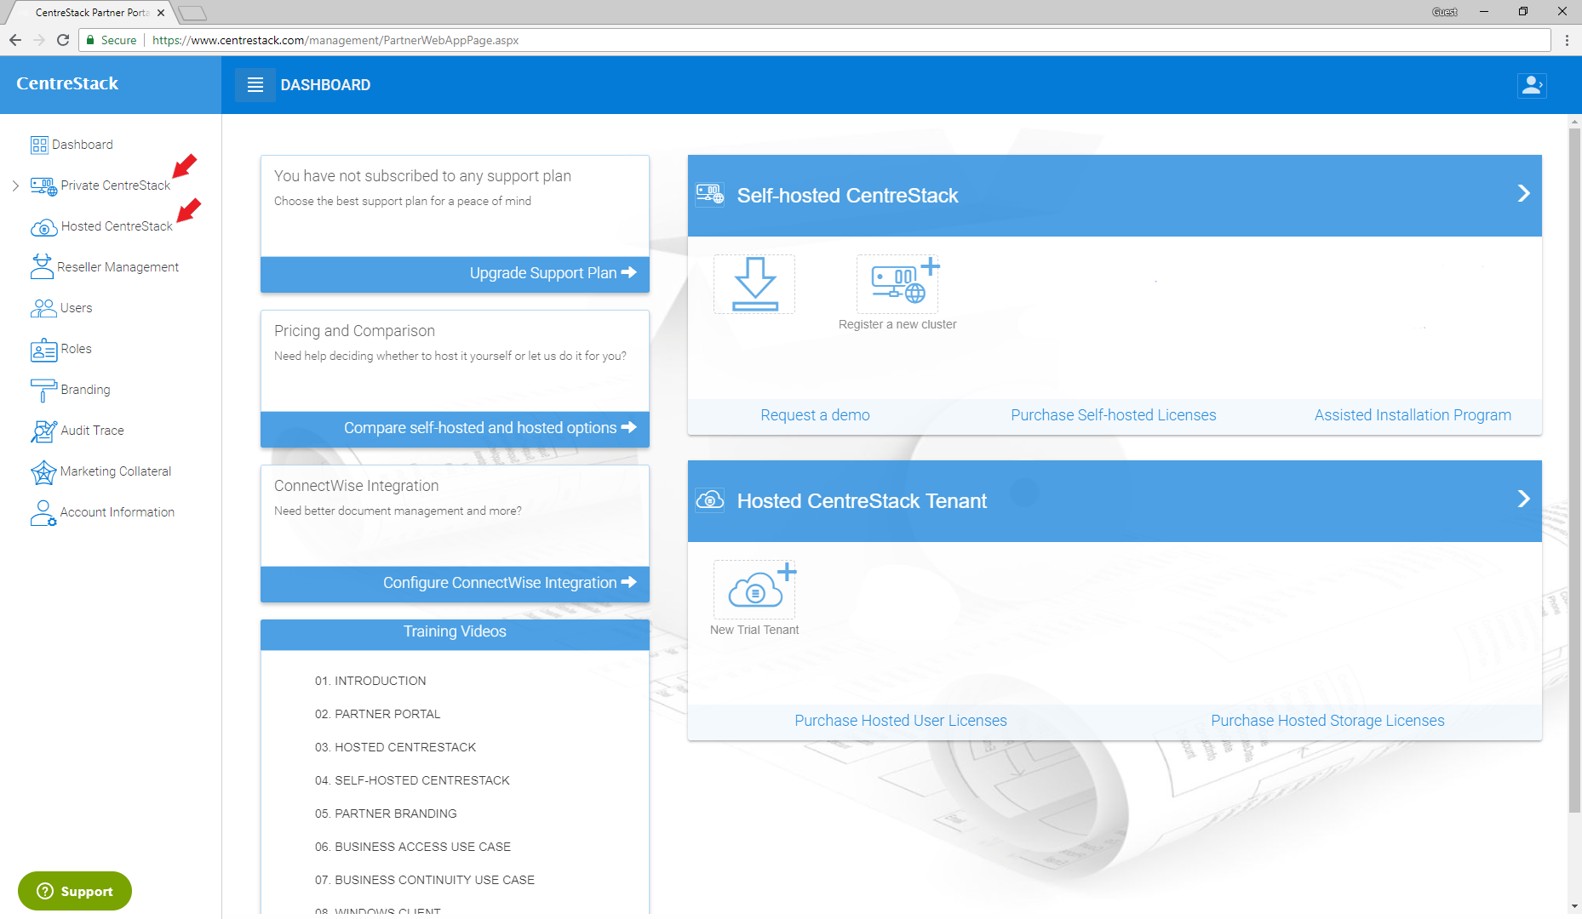Open Account Information in the sidebar
1582x919 pixels.
pos(118,512)
